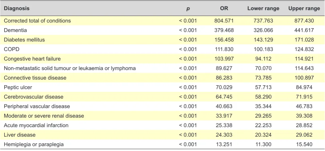Click OR value 33.917
Image resolution: width=325 pixels, height=151 pixels.
(x=224, y=116)
